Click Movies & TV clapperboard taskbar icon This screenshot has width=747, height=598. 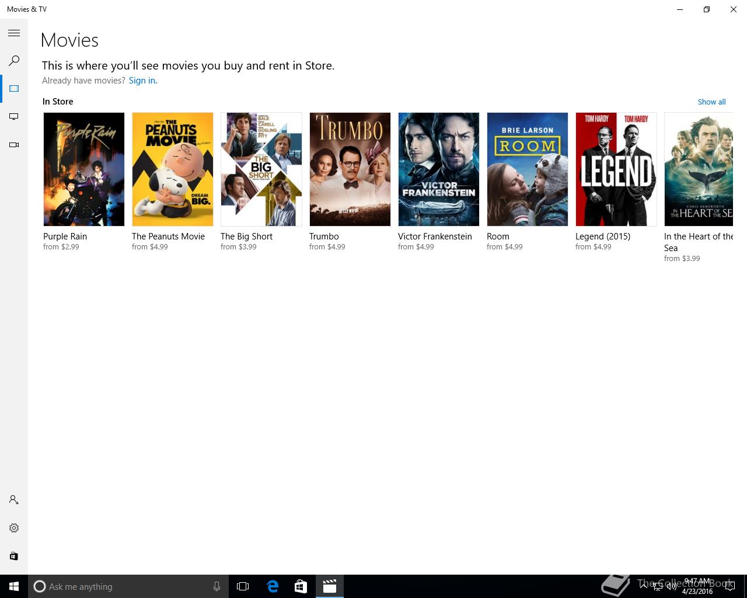click(x=330, y=586)
